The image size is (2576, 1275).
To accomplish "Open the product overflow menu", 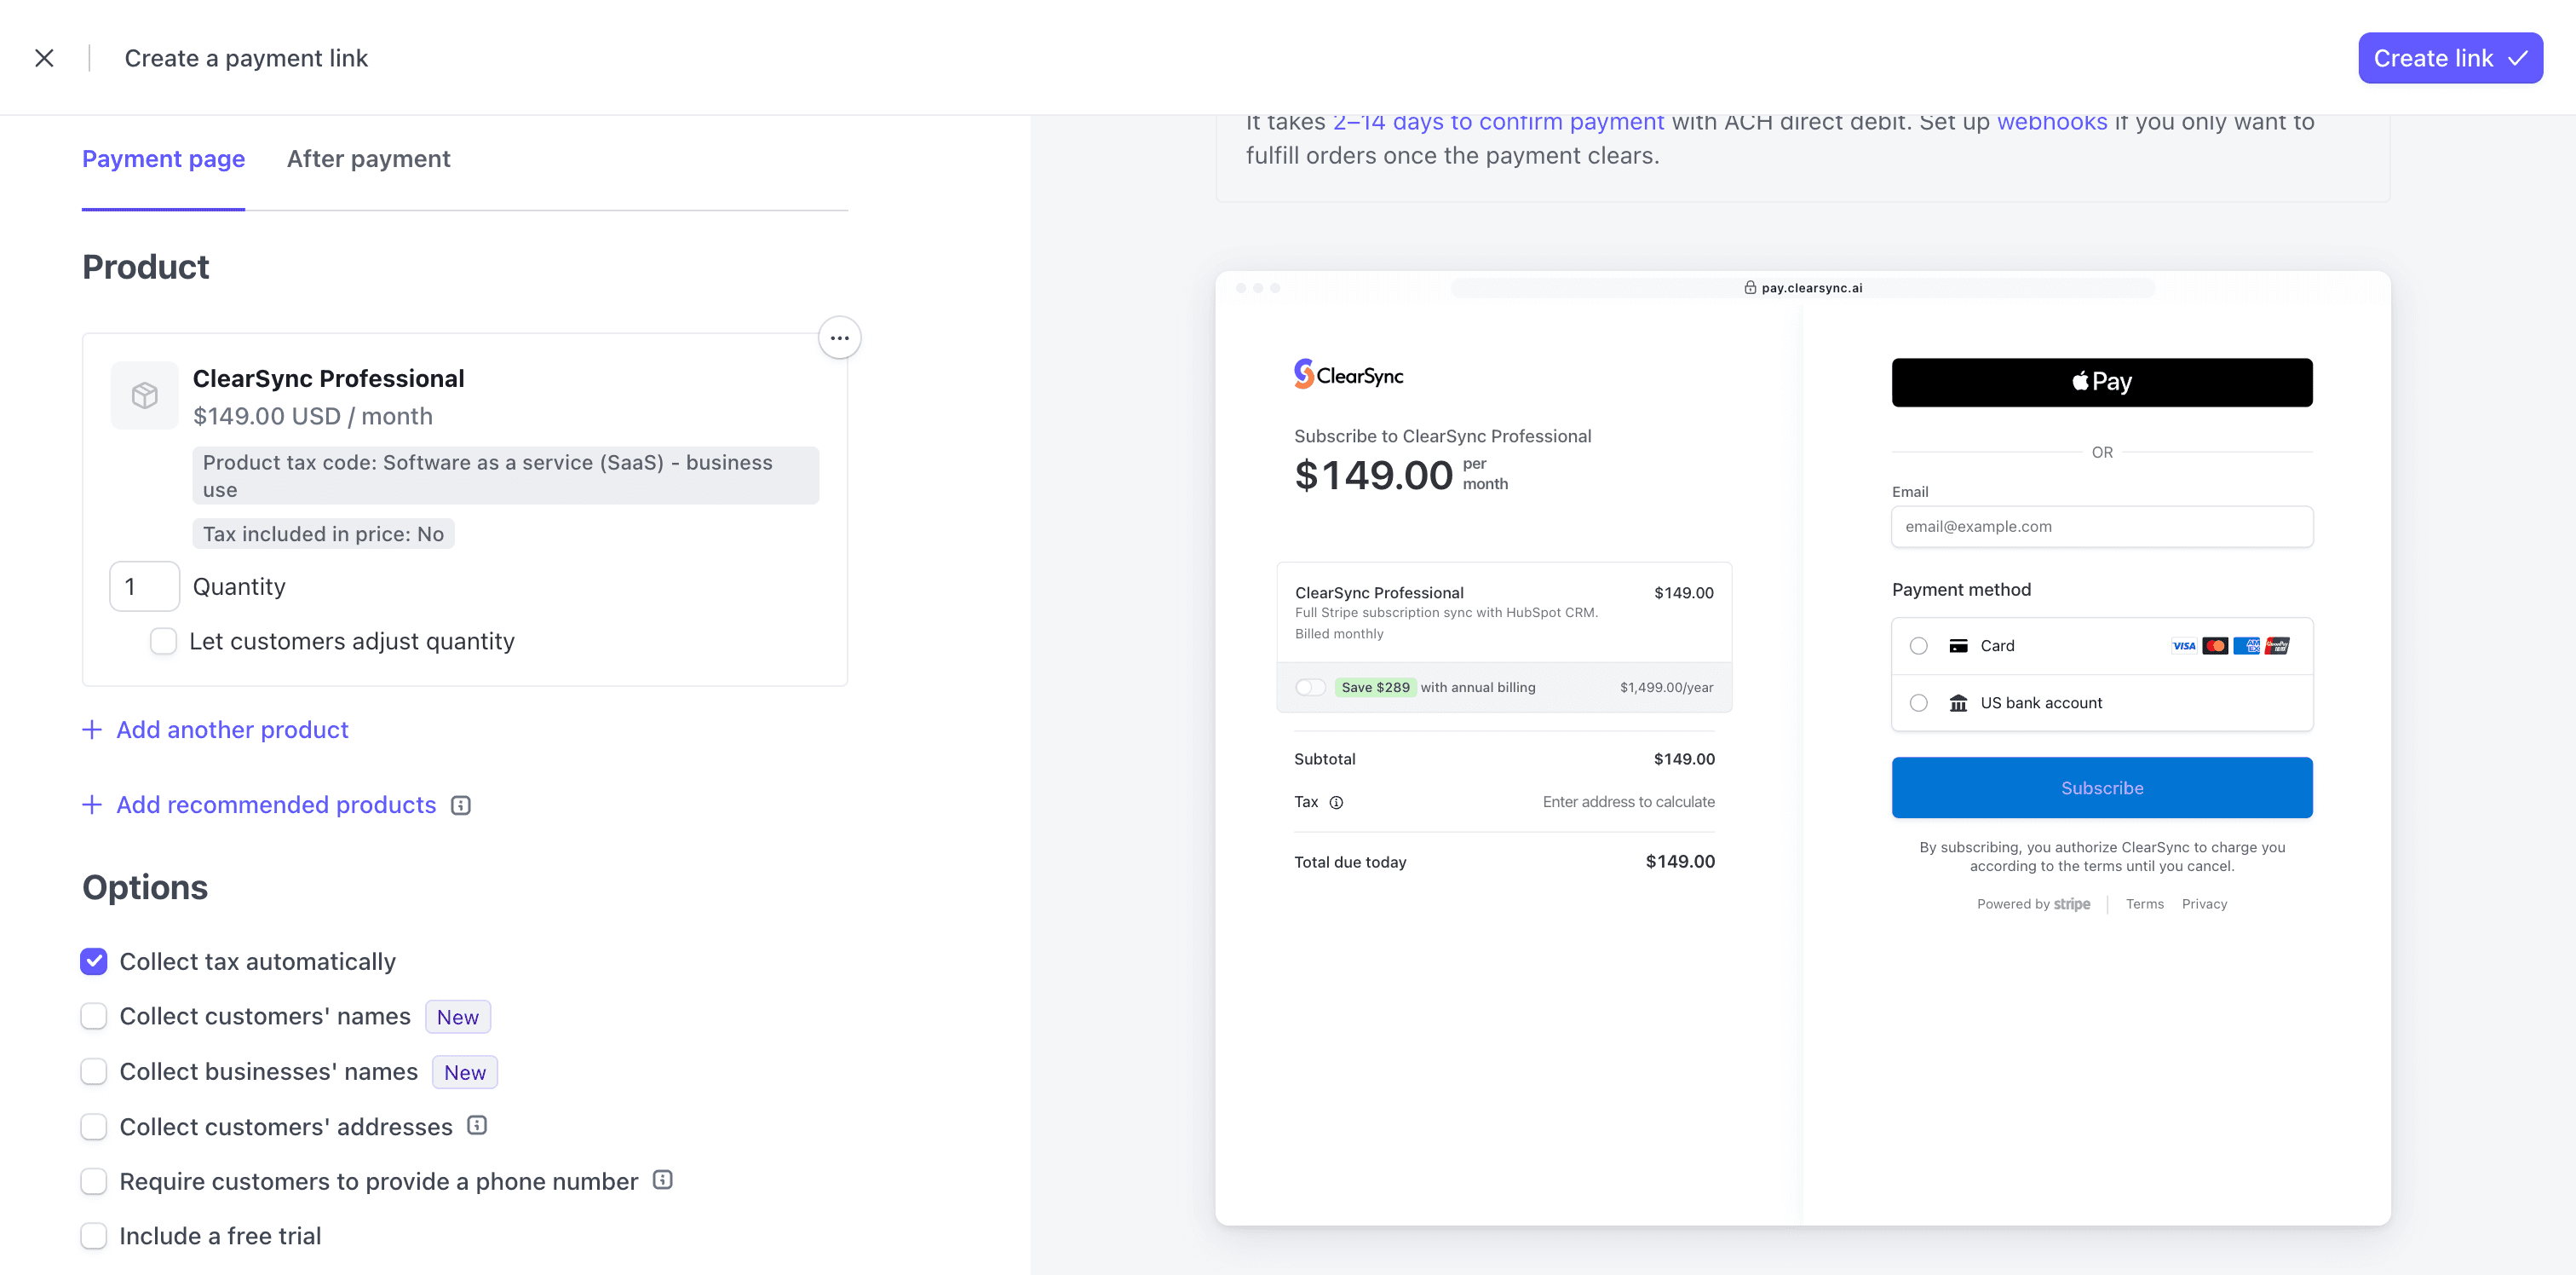I will [x=839, y=337].
